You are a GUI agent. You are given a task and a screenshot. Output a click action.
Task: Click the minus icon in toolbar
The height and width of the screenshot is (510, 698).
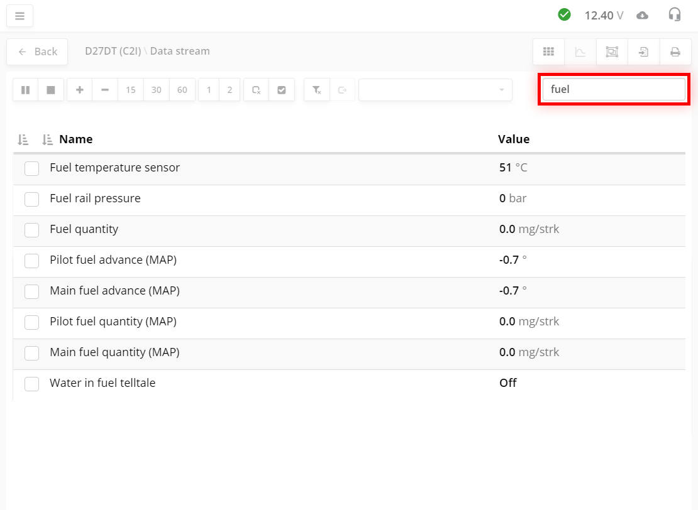click(x=105, y=90)
